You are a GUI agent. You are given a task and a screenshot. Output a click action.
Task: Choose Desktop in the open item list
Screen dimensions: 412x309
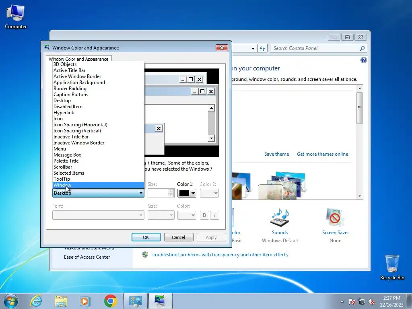[x=98, y=101]
